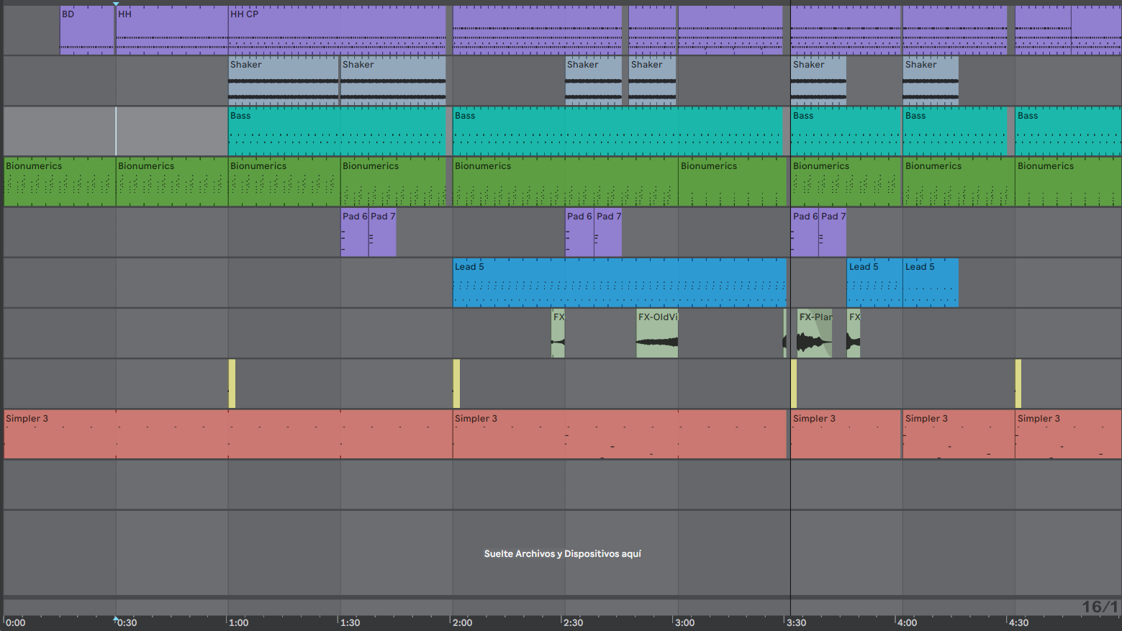Screen dimensions: 1122x631
Task: Select the Simpler 3 clip starting at 4:00
Action: tap(959, 435)
